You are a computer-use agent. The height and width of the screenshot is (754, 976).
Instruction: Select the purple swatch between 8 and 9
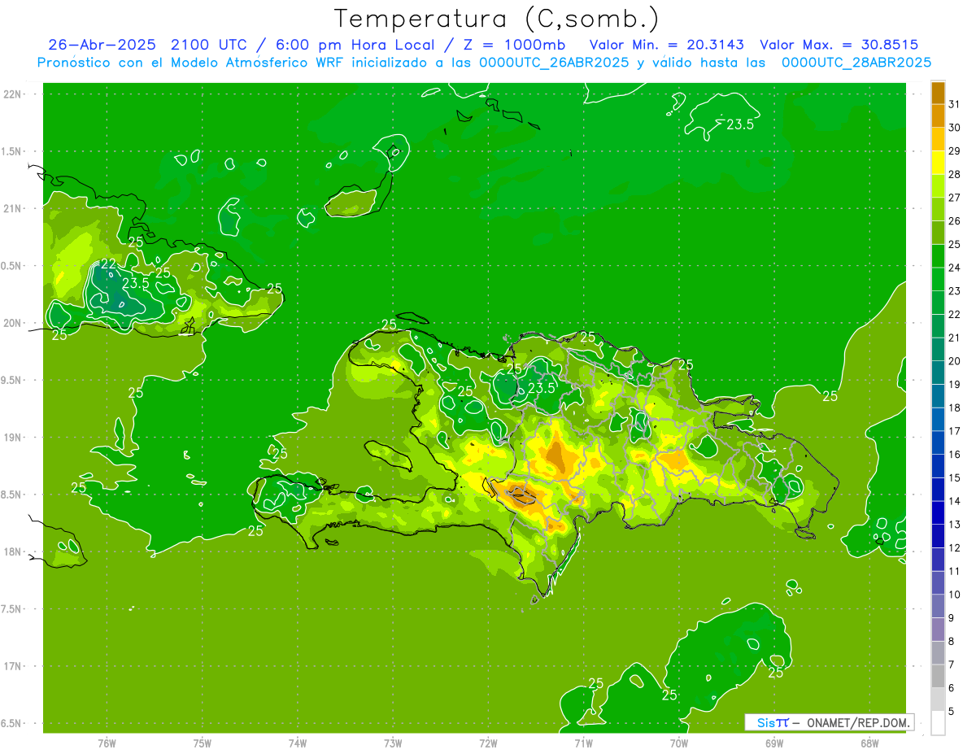point(938,630)
